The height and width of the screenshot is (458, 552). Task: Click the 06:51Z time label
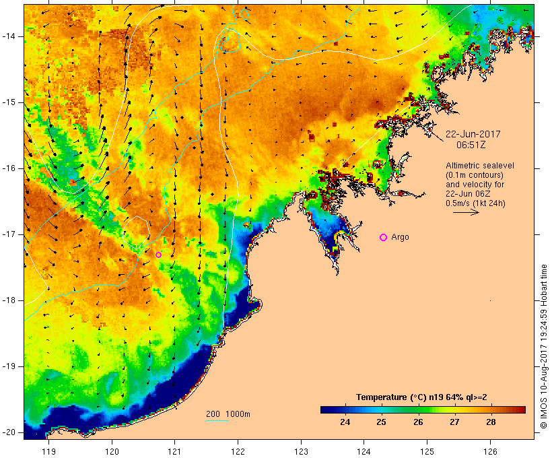coord(471,145)
